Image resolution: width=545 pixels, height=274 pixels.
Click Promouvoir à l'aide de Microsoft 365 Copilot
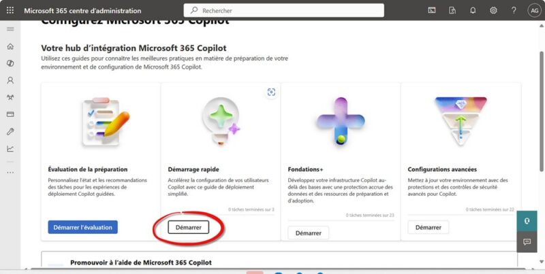pyautogui.click(x=141, y=262)
